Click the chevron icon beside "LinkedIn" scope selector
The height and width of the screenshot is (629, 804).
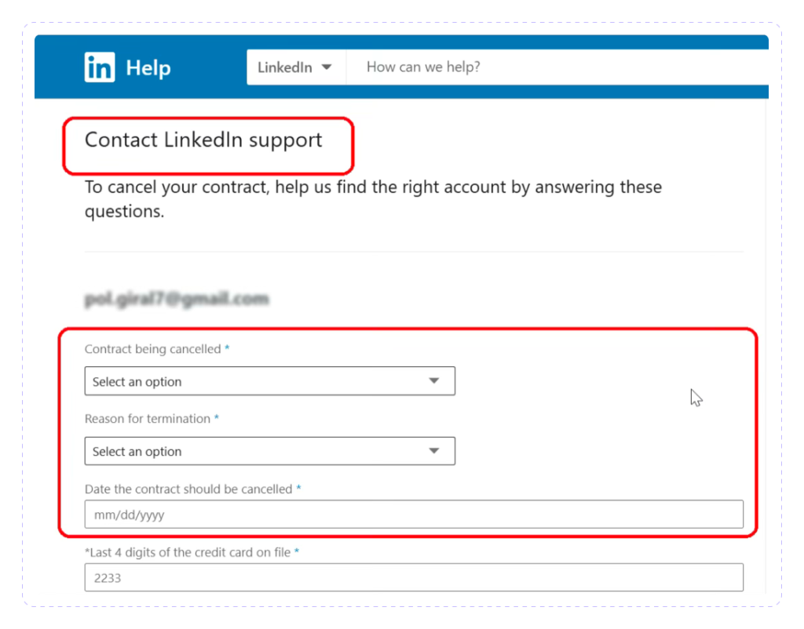pos(327,67)
